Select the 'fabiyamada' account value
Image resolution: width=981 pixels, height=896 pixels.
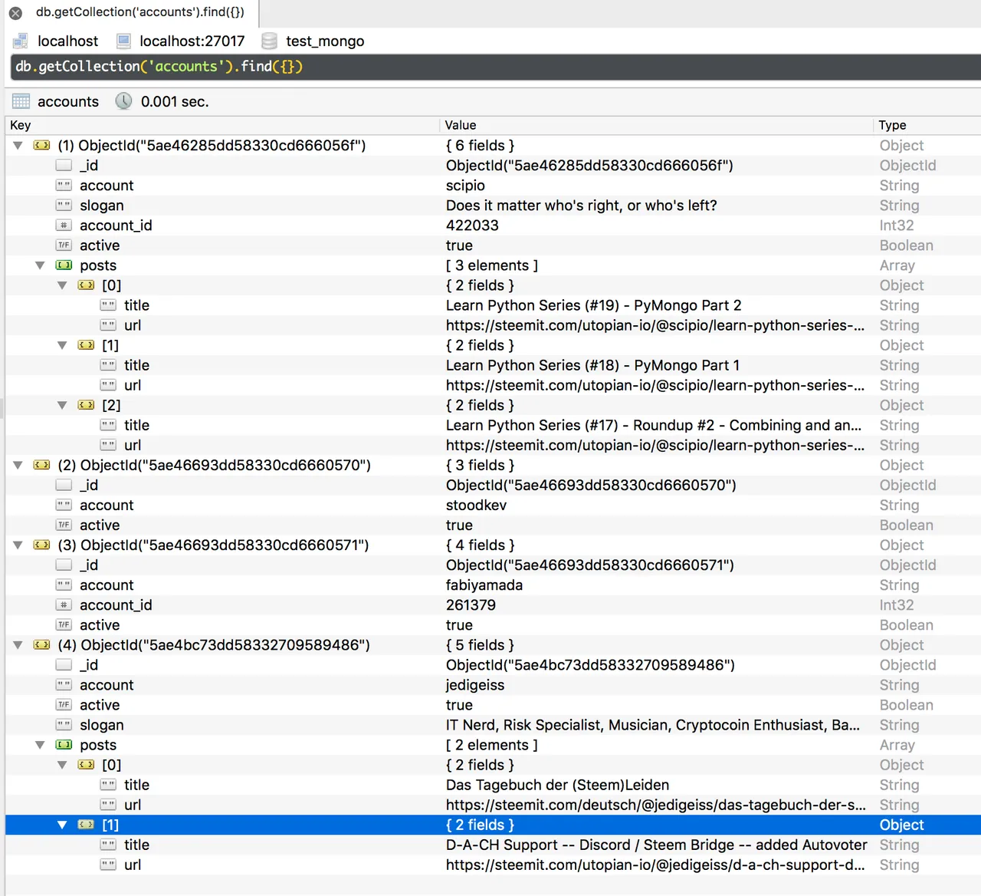[x=484, y=585]
